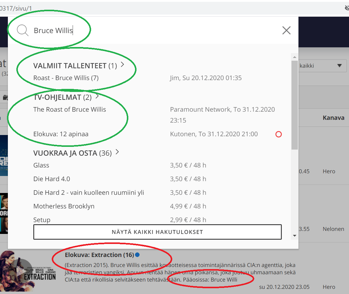Open the Motherless Brooklyn rental
This screenshot has width=349, height=294.
64,206
